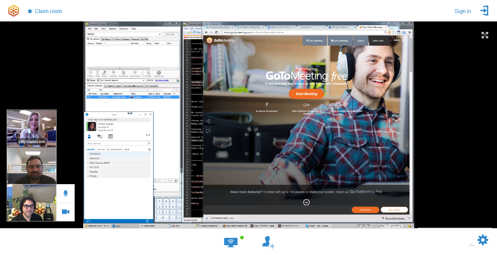Open File menu in Interaction Client
The width and height of the screenshot is (497, 255).
coord(90,29)
